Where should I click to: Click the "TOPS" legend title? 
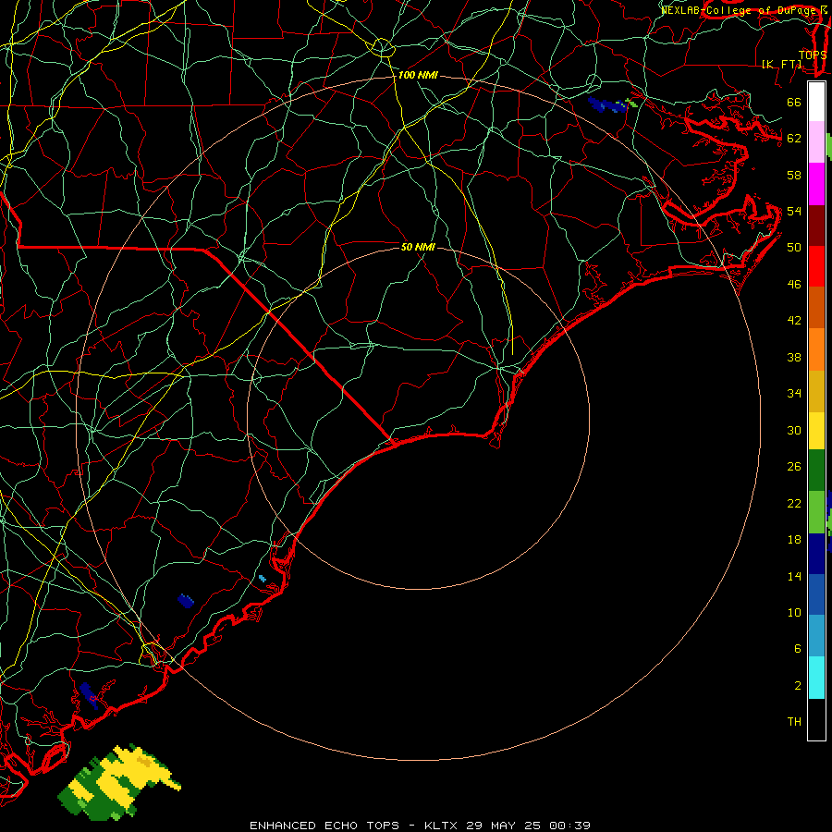(813, 55)
